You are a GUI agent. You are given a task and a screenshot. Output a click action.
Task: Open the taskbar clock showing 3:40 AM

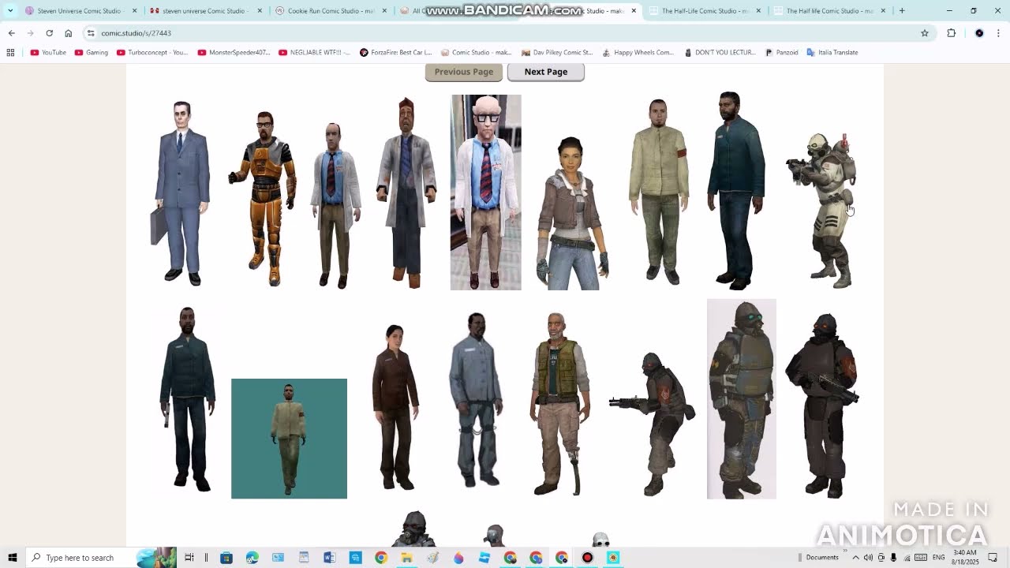click(x=965, y=558)
